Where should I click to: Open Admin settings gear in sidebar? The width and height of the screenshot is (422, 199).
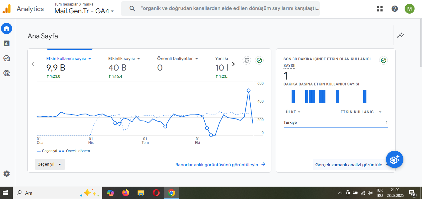pos(7,174)
